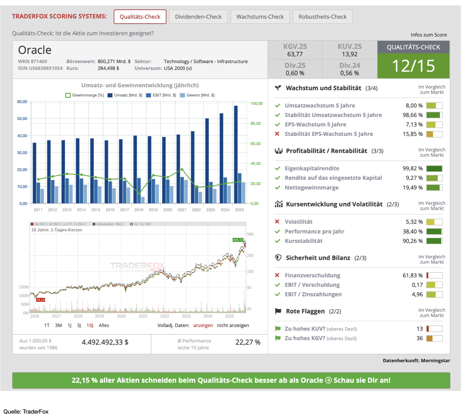Click nicht anzeigen for Volladj. Daten
Screen dimensions: 468x420
click(233, 325)
